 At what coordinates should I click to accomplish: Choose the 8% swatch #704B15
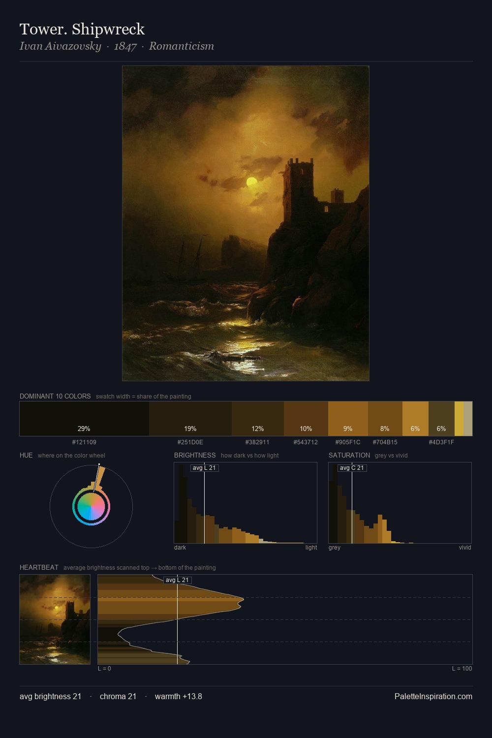pos(385,419)
